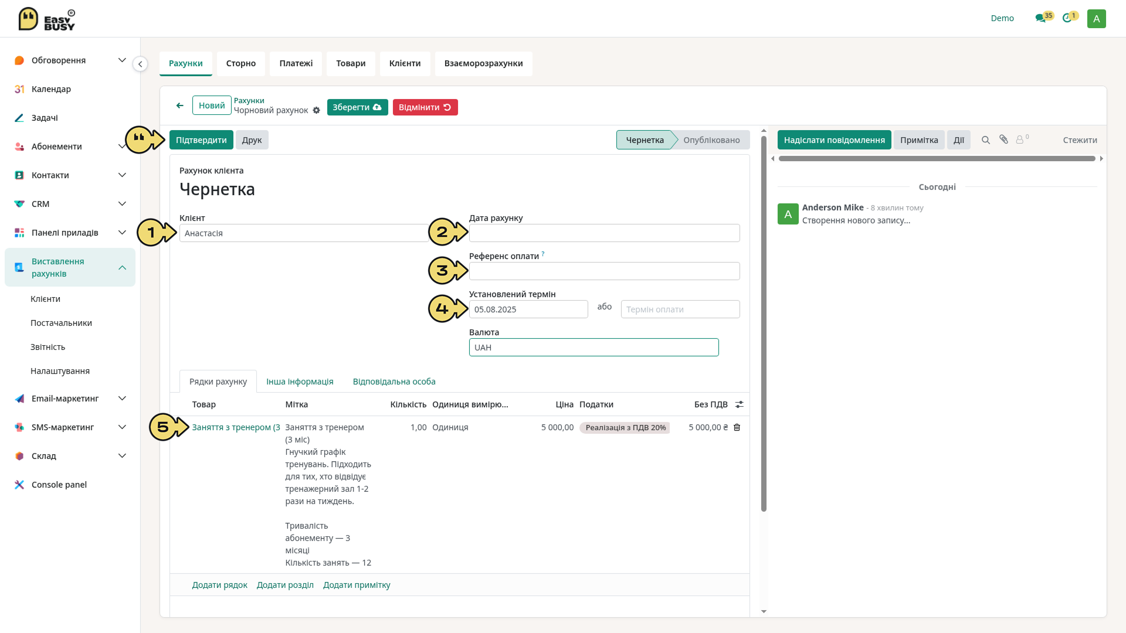
Task: Open the gear settings next to Чорновий рахунок
Action: (316, 110)
